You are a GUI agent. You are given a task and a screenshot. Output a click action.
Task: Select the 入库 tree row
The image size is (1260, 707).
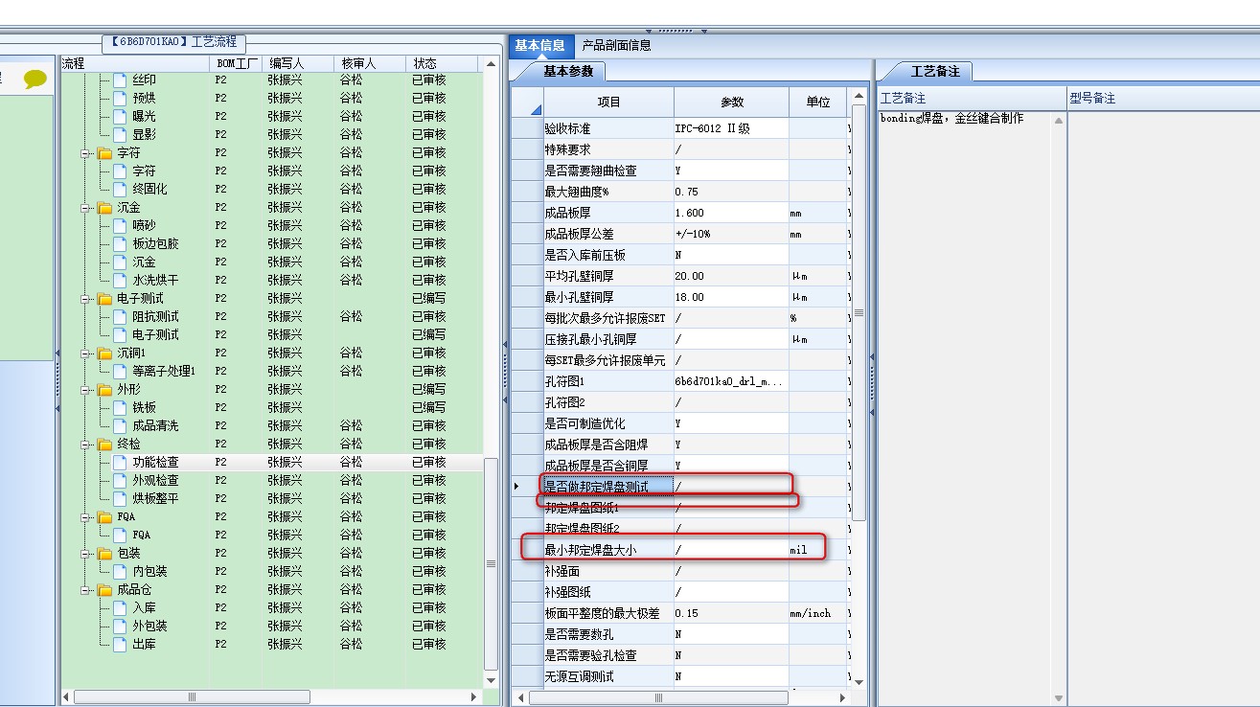pos(271,607)
